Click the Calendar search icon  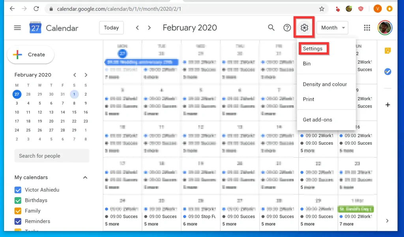[x=271, y=28]
